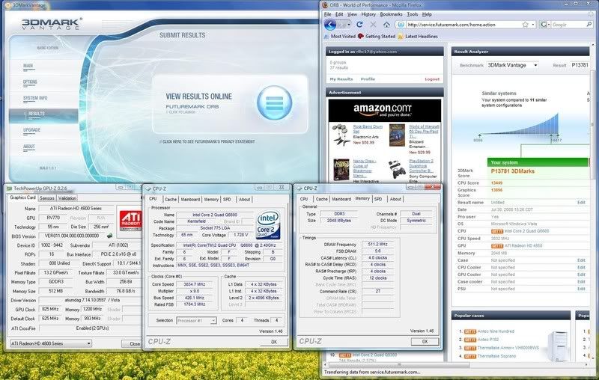This screenshot has height=380, width=599.
Task: Switch to Sensors tab in GPU-Z
Action: (x=47, y=198)
